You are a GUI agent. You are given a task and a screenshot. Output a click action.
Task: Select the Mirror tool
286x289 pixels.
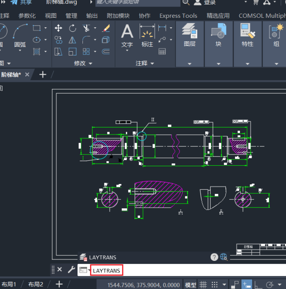click(x=73, y=40)
